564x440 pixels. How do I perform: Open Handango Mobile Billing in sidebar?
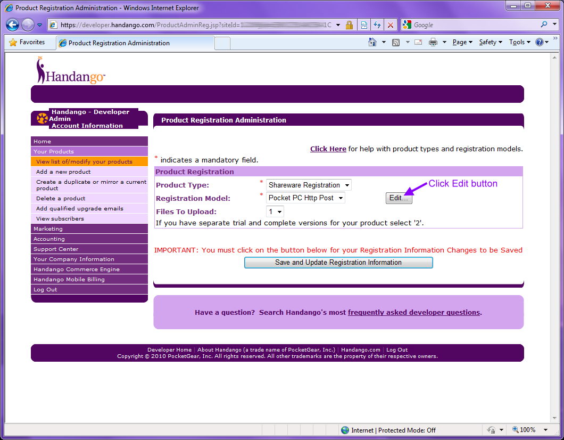tap(89, 279)
